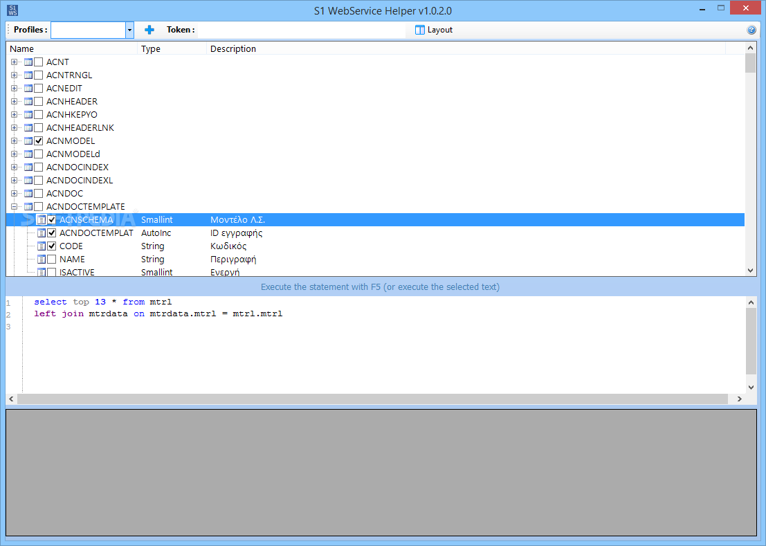
Task: Click table icon next to ACNHEADER
Action: click(28, 102)
